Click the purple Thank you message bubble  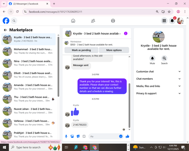102,86
